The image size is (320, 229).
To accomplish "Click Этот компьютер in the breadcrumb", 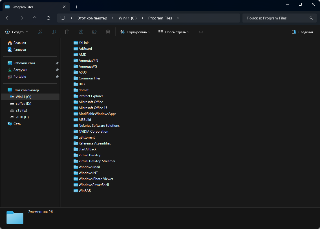I will pos(92,18).
